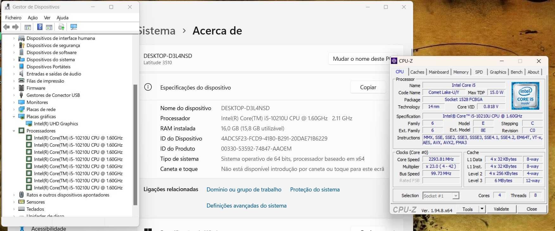Click the Teclados keyboard icon
Image resolution: width=555 pixels, height=231 pixels.
[22, 209]
